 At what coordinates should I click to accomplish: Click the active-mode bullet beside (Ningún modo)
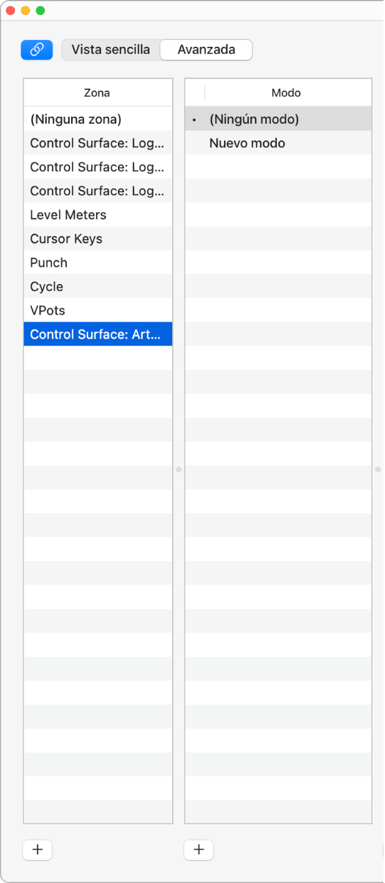click(x=194, y=119)
